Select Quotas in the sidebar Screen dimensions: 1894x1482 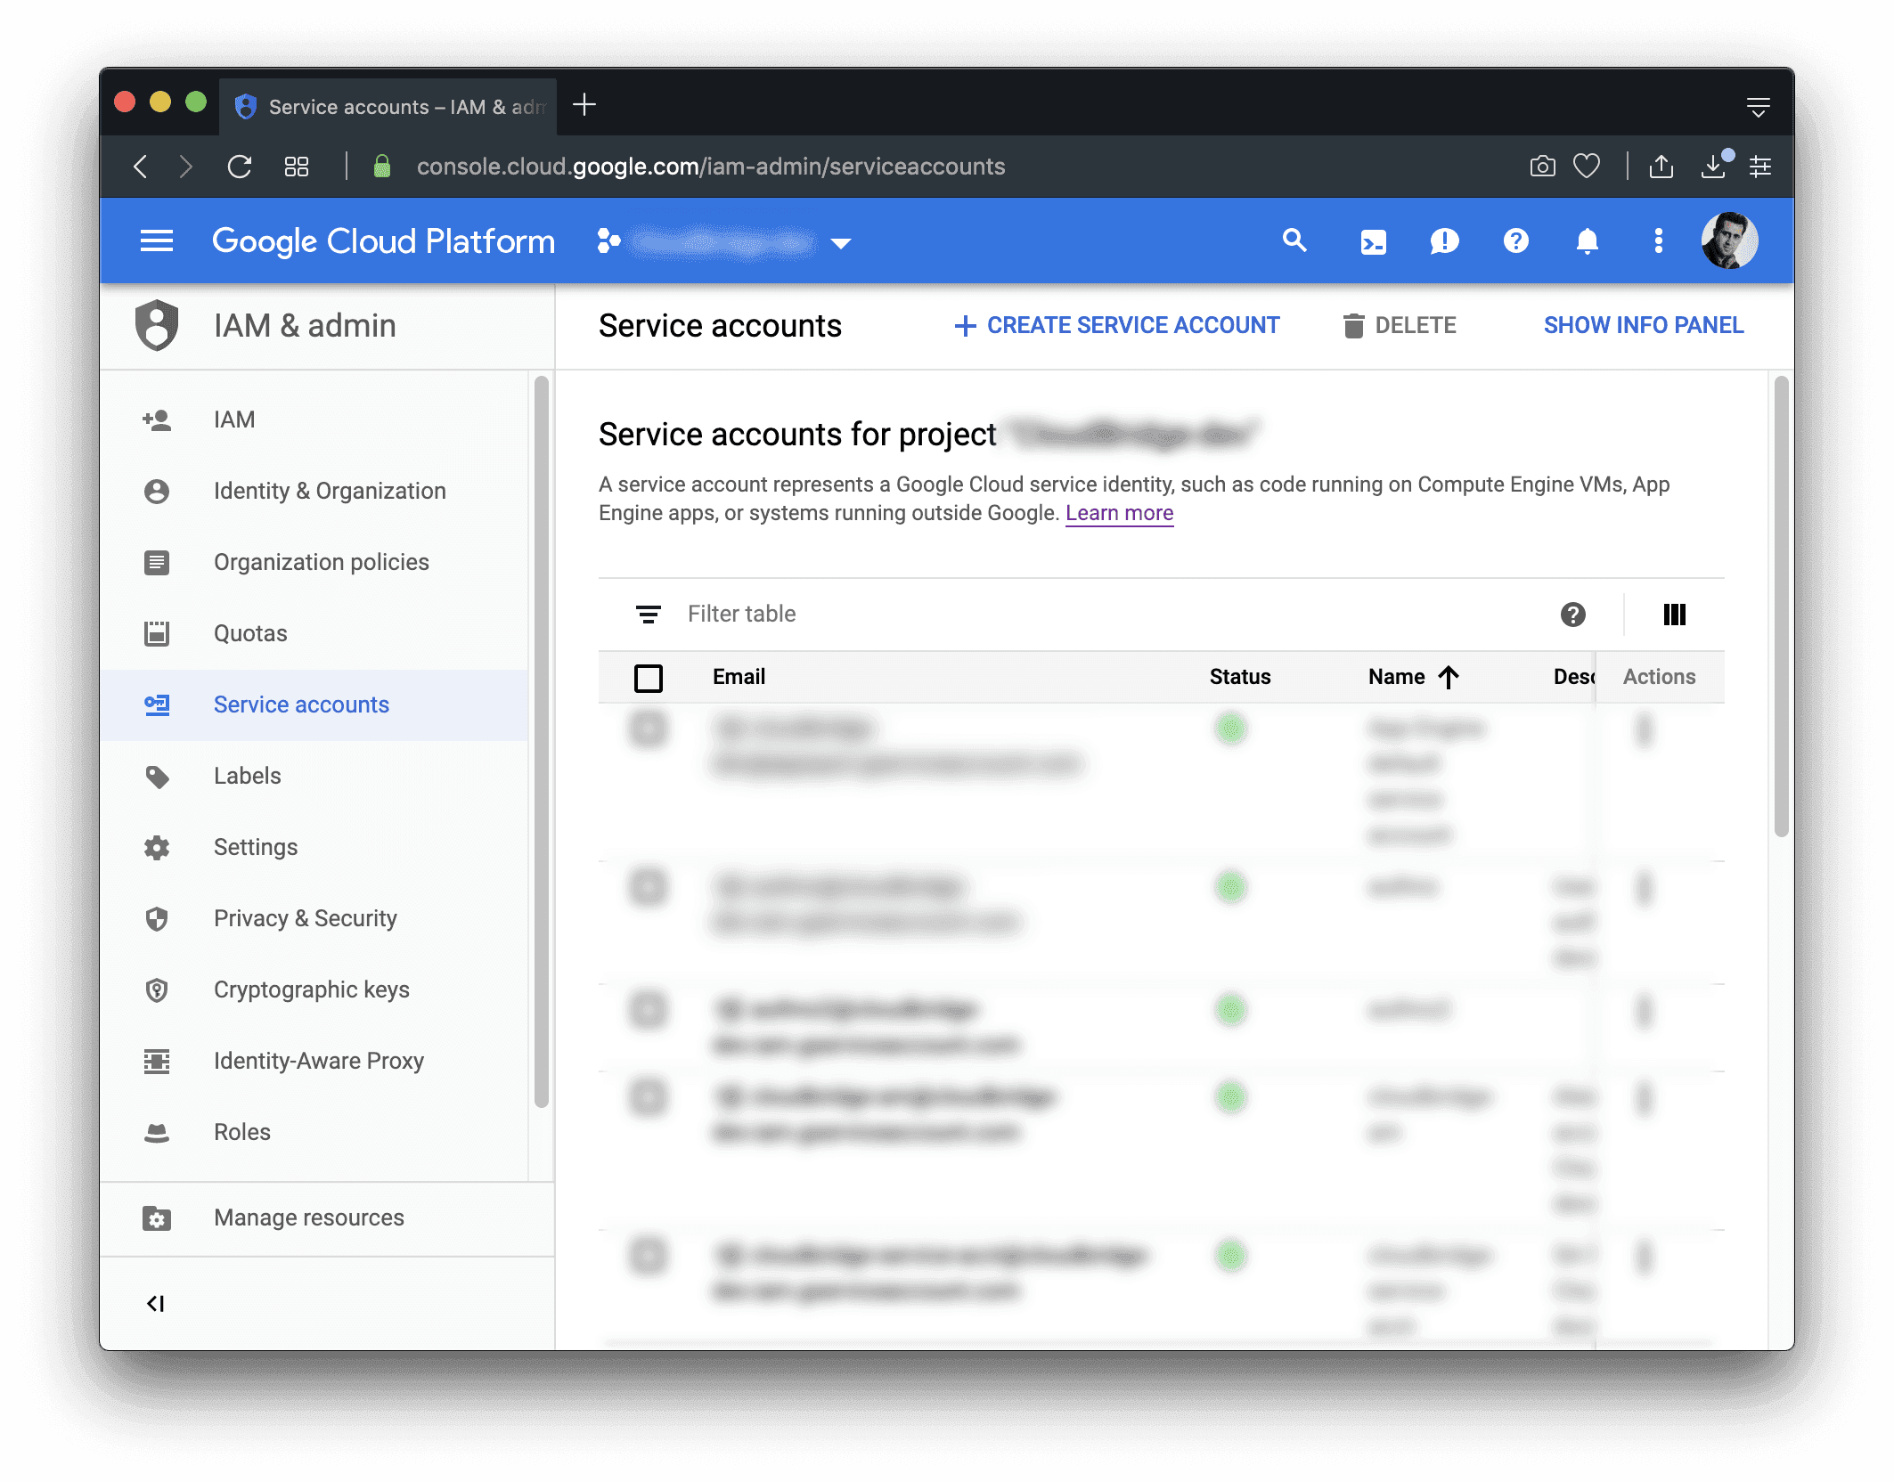[250, 633]
